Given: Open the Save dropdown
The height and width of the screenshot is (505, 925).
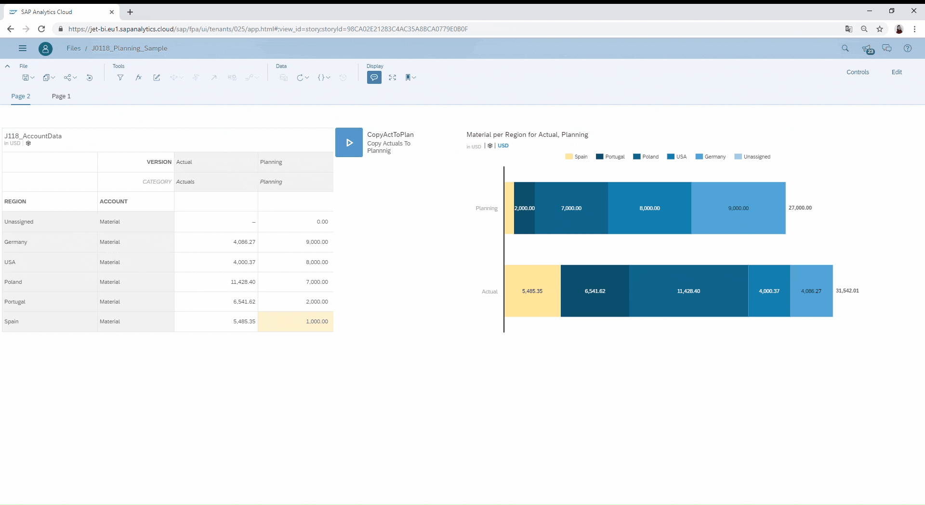Looking at the screenshot, I should pos(28,78).
